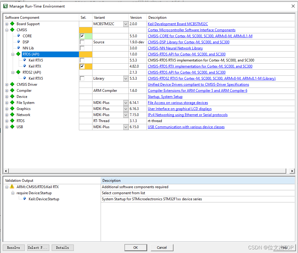Viewport: 298px width, 253px height.
Task: Expand the Compiler node
Action: (7, 91)
